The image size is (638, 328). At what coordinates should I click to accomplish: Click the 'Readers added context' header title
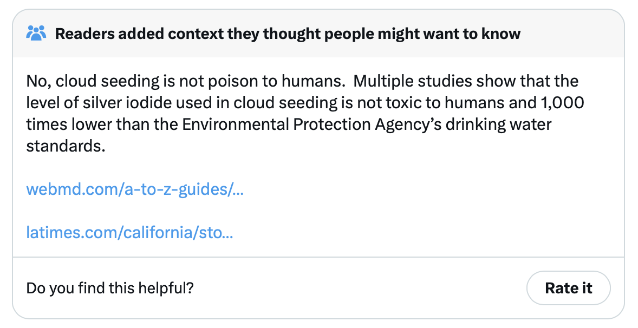288,34
